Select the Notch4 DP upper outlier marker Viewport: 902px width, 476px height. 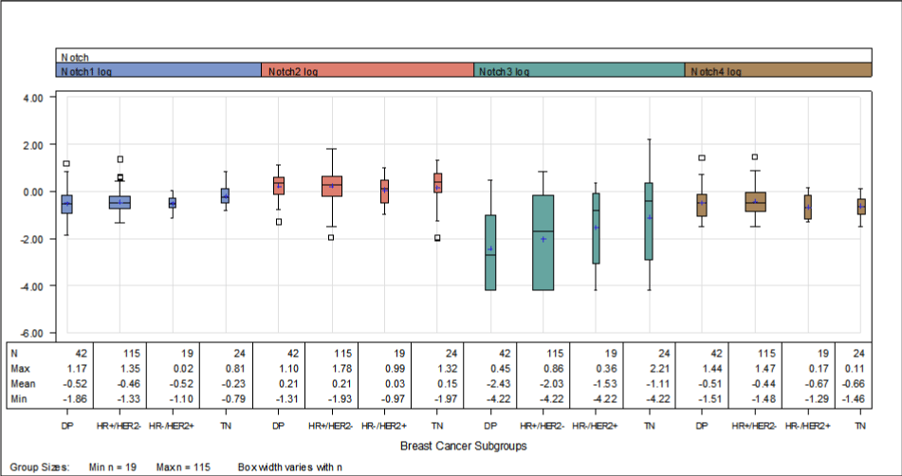pos(702,158)
